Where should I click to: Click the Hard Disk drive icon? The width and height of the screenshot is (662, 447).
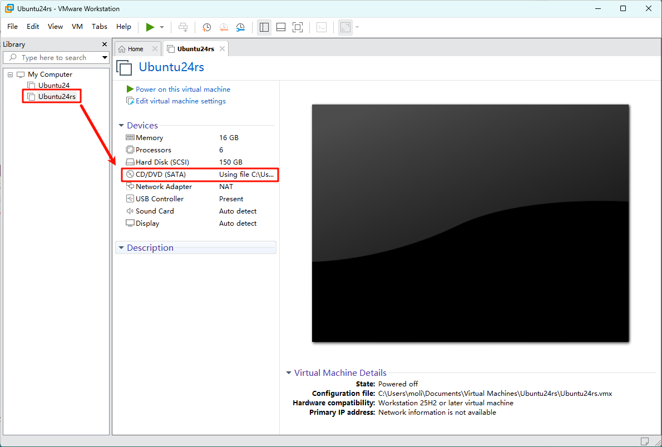click(x=130, y=162)
